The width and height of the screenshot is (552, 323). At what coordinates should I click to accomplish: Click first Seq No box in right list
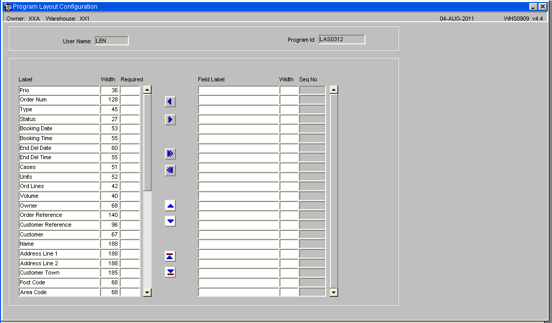pyautogui.click(x=313, y=90)
